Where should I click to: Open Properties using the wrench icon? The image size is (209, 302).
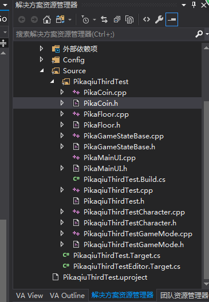pyautogui.click(x=159, y=19)
